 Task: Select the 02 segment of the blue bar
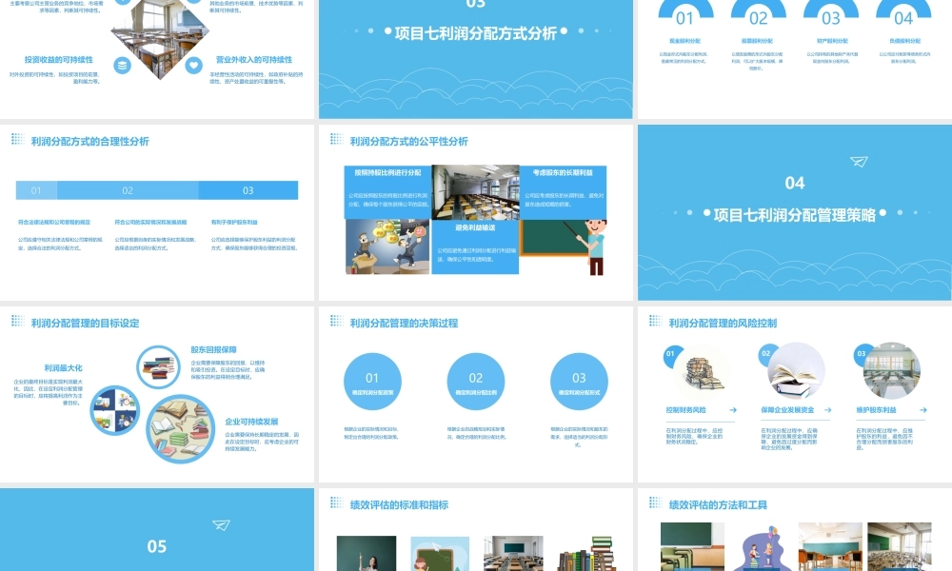(128, 190)
